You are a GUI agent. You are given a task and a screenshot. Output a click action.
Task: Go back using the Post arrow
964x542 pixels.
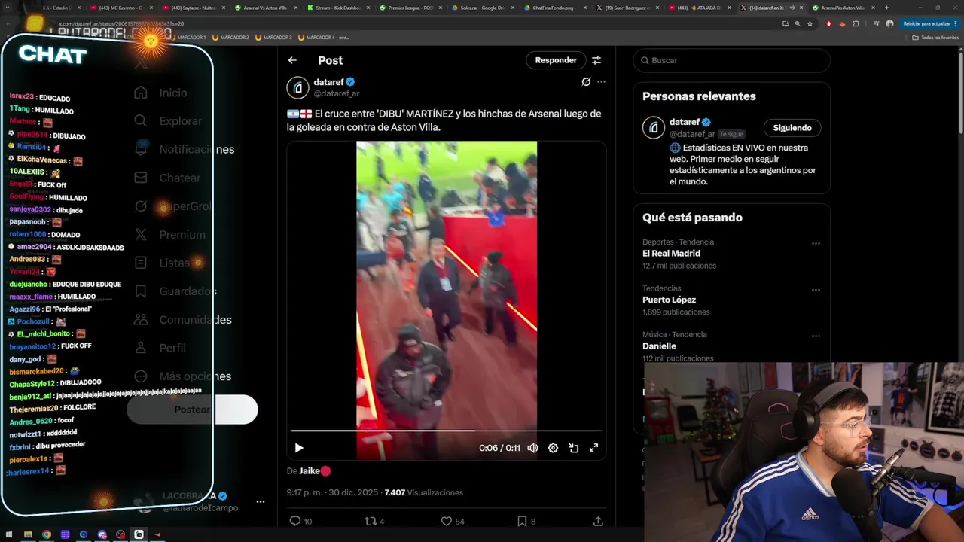point(292,60)
